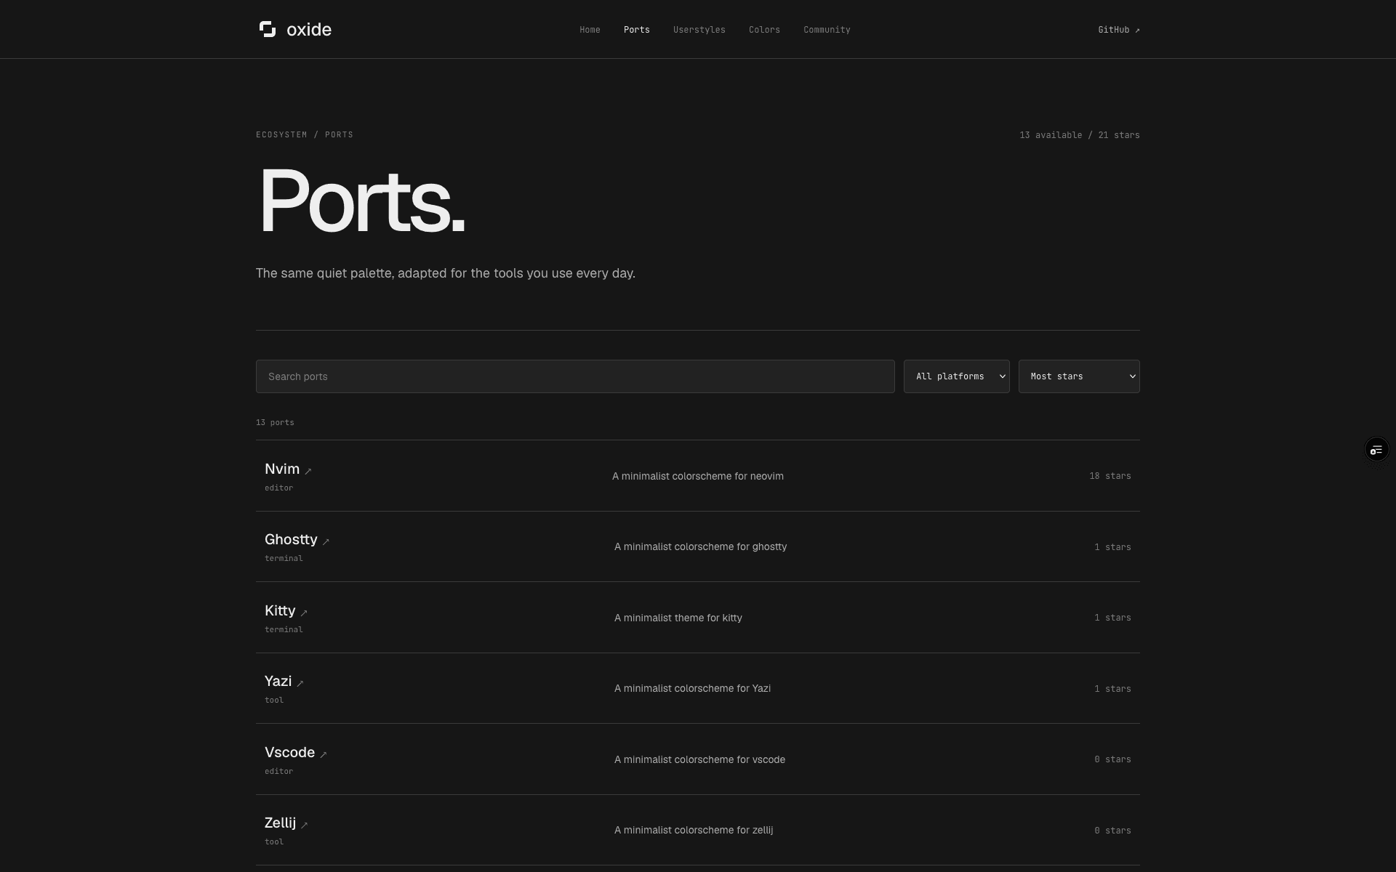Click '13 available / 21 stars' summary text
Viewport: 1396px width, 872px height.
[1079, 135]
